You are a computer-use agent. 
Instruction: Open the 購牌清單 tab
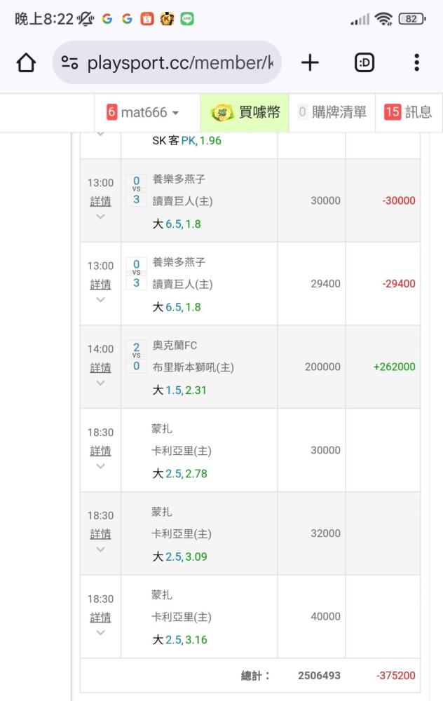(x=332, y=112)
